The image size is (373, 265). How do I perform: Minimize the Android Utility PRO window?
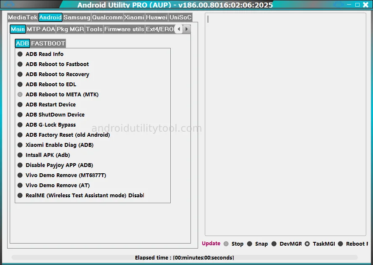[349, 5]
